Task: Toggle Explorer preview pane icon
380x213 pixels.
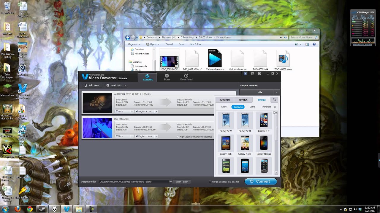Action: tap(307, 44)
